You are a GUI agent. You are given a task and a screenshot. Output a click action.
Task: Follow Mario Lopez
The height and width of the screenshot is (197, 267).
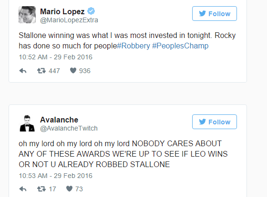pos(215,14)
